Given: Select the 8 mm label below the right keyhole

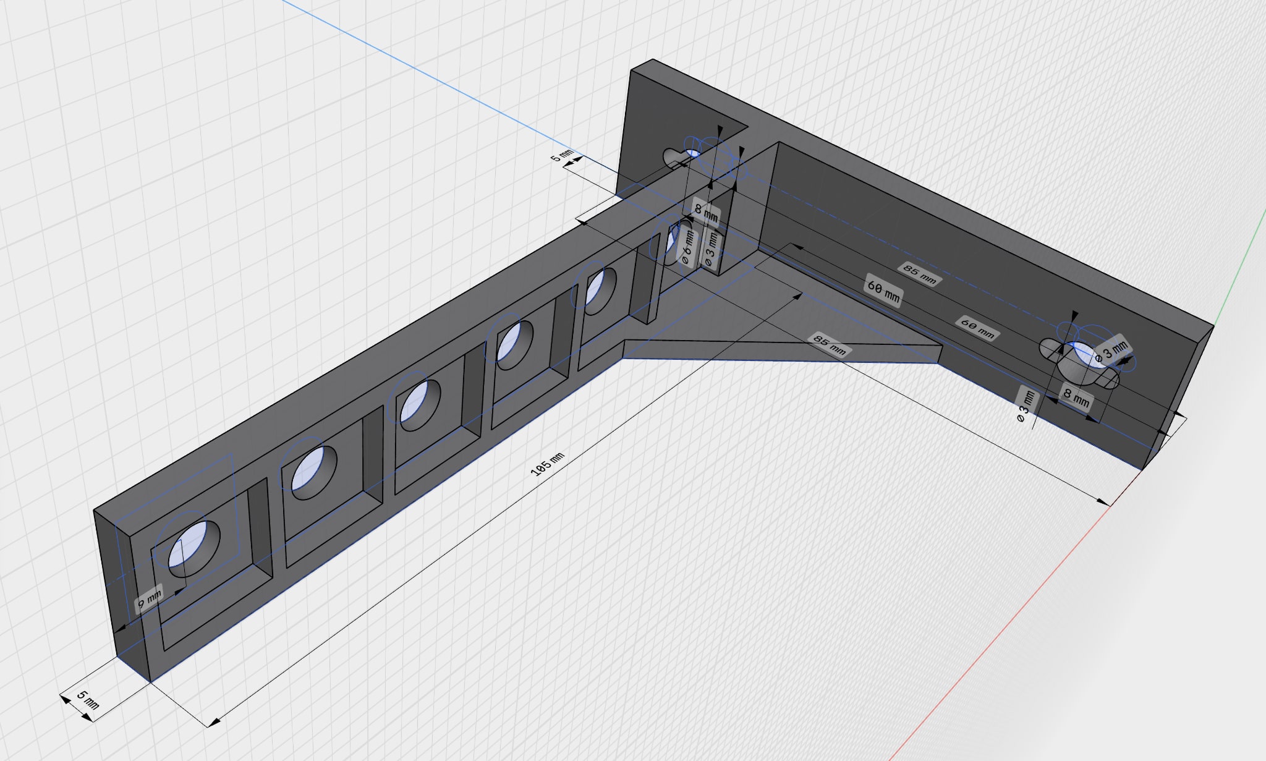Looking at the screenshot, I should 1076,397.
